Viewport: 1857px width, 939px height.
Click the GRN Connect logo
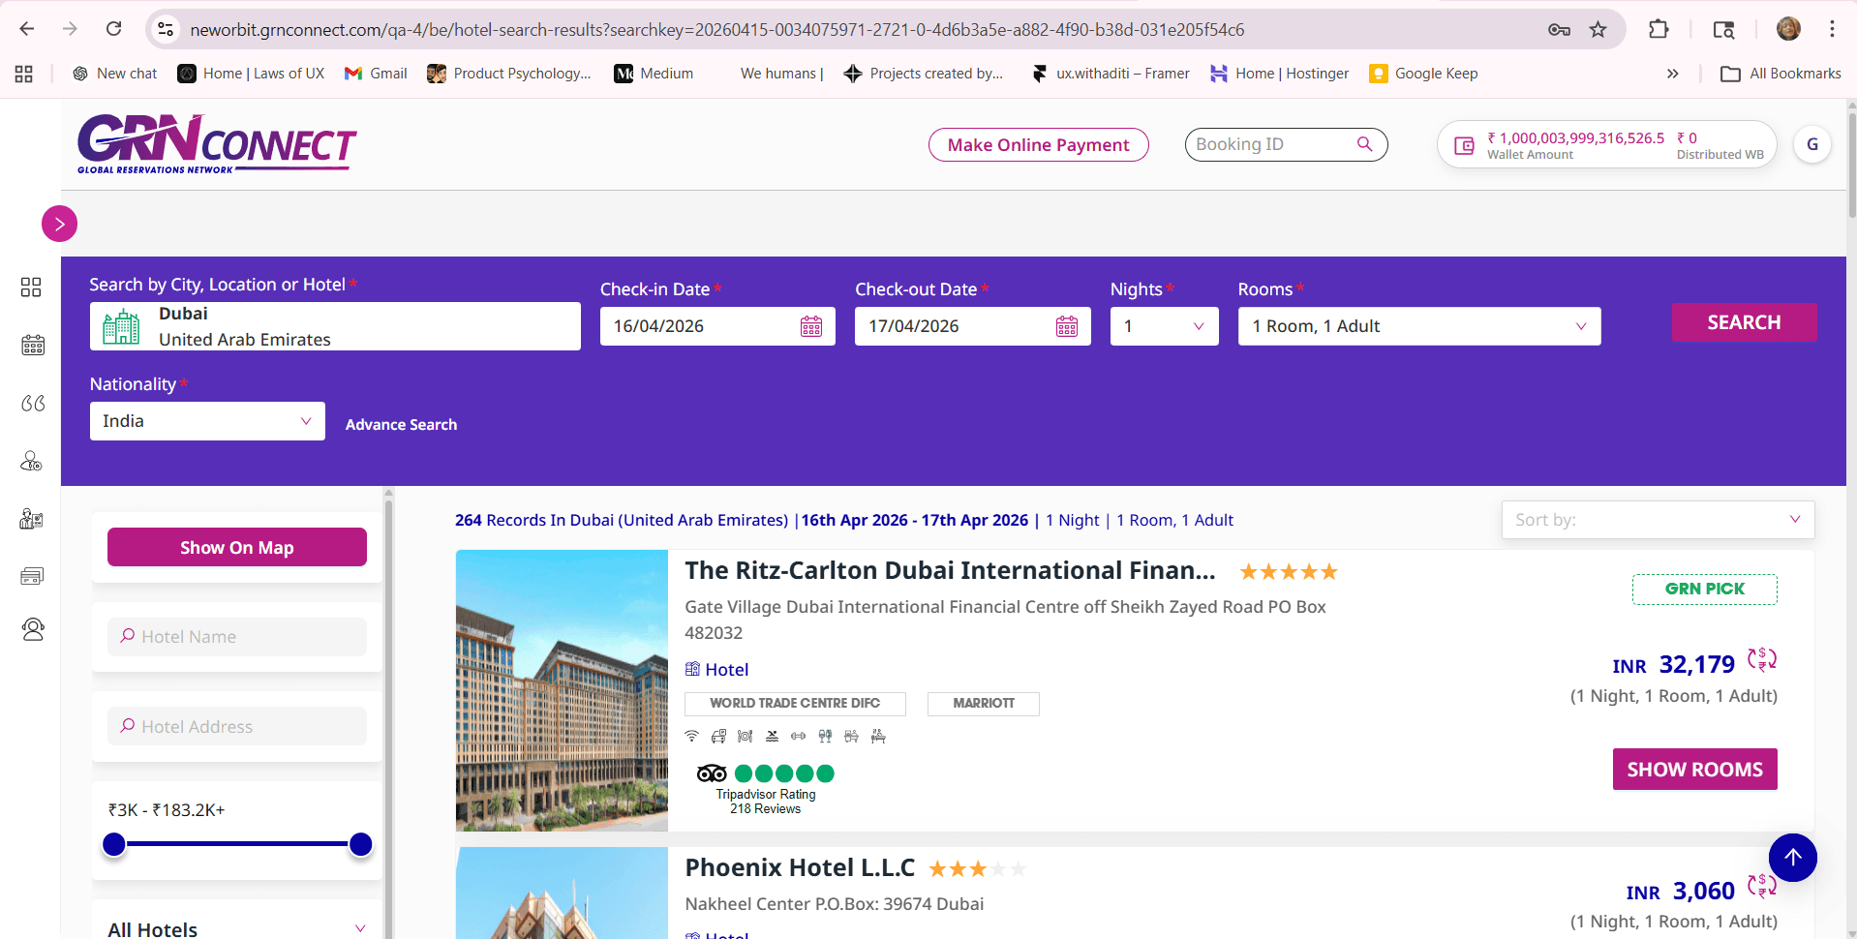coord(217,144)
